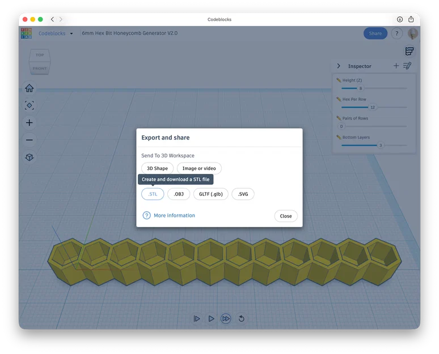The width and height of the screenshot is (439, 354).
Task: Click the Hex Per Row slider
Action: point(374,108)
